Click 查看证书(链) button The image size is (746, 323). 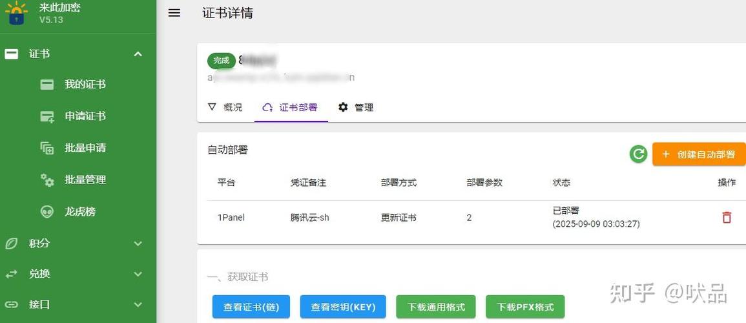pos(251,307)
